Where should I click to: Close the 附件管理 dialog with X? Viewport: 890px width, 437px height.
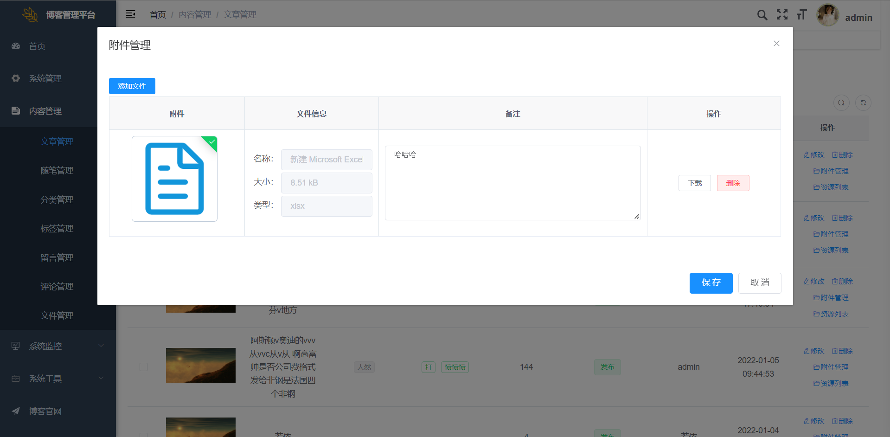tap(776, 44)
